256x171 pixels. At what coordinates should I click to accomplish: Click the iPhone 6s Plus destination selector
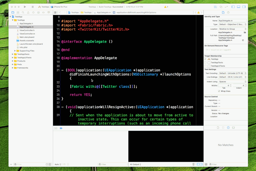(60, 7)
